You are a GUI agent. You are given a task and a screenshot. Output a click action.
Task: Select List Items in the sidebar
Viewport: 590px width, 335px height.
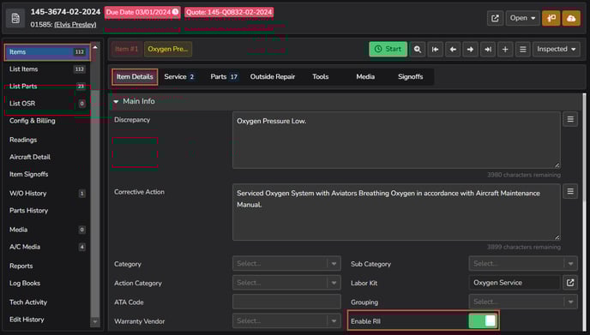(47, 69)
